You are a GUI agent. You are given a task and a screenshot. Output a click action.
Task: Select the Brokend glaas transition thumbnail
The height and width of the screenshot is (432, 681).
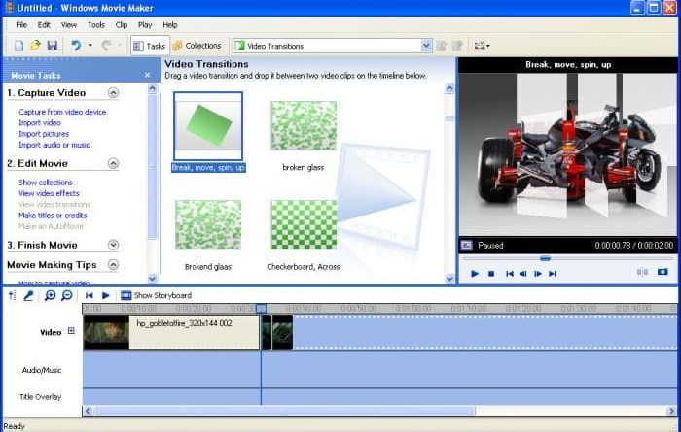click(208, 224)
